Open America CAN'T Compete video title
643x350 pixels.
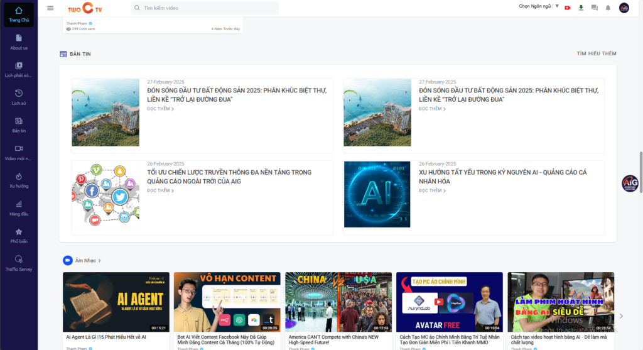[x=333, y=340]
